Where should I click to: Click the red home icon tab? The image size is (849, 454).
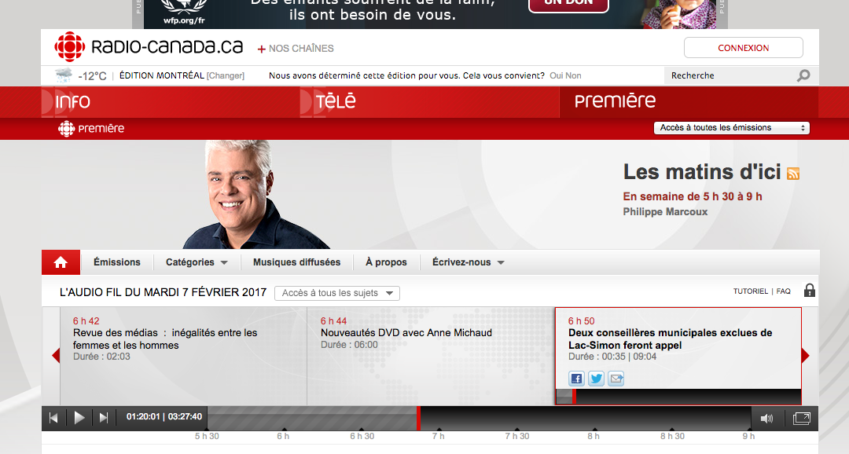[x=61, y=262]
